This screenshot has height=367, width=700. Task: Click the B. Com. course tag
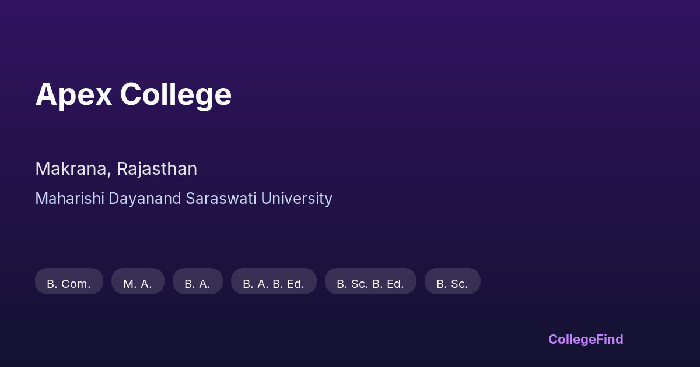pyautogui.click(x=69, y=281)
